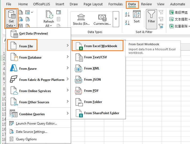The width and height of the screenshot is (190, 144).
Task: Switch to the Insert tab
Action: 60,4
